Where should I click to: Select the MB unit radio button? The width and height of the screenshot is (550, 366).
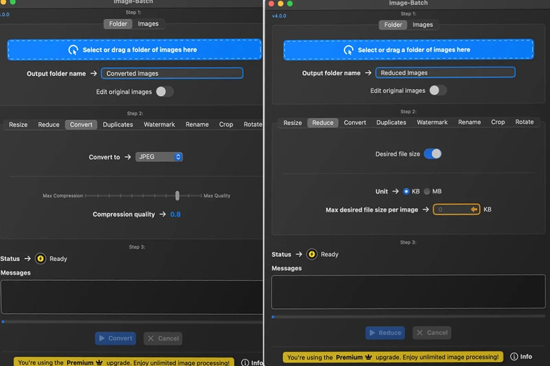tap(427, 191)
